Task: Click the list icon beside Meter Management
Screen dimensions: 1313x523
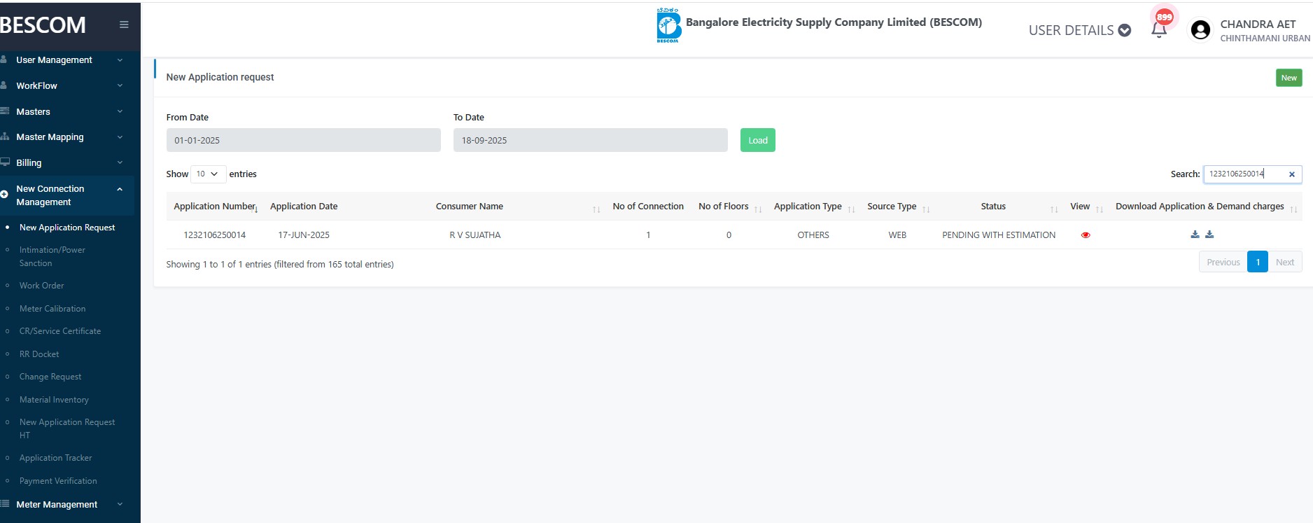Action: click(x=4, y=504)
